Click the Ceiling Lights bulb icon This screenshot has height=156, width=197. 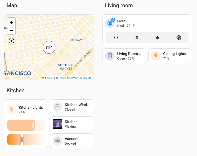click(x=156, y=56)
